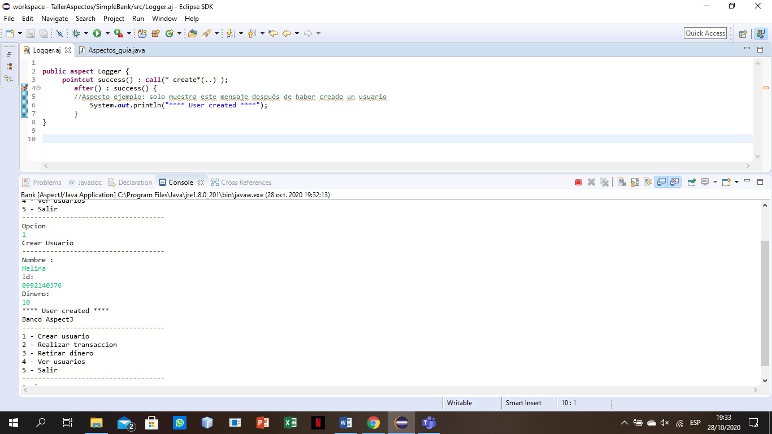Click the Skip All Breakpoints toolbar icon

tap(59, 33)
